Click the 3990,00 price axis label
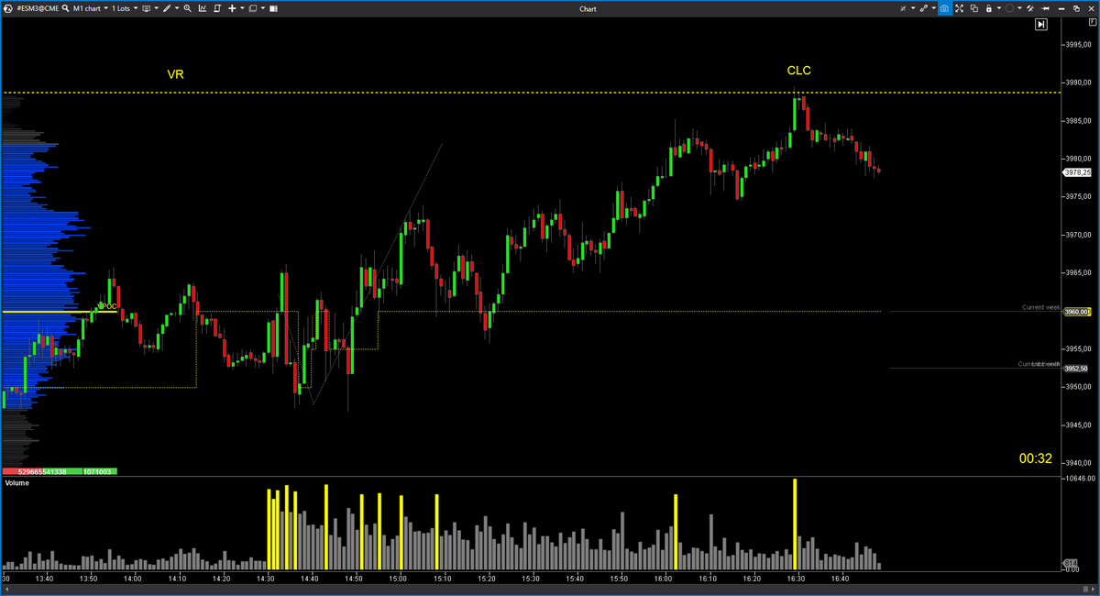The height and width of the screenshot is (596, 1100). [1077, 83]
